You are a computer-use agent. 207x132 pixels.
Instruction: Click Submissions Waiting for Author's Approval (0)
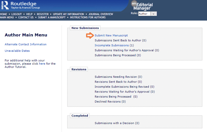click(x=127, y=50)
